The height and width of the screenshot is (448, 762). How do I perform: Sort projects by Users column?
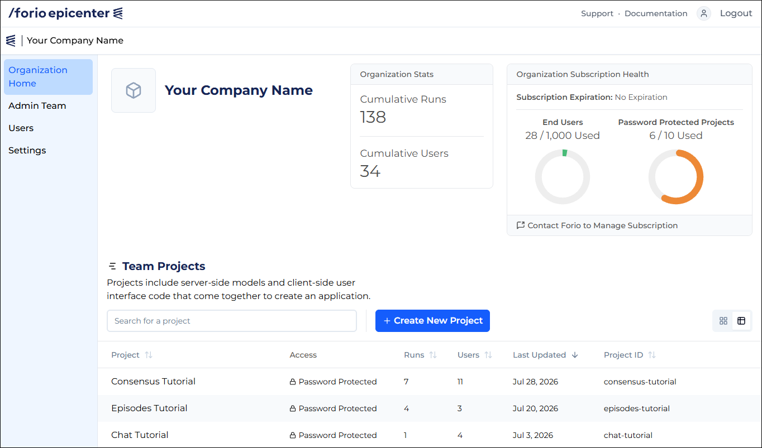point(475,355)
